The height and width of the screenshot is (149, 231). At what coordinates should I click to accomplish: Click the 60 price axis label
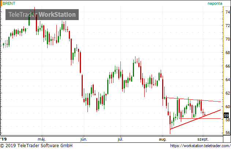click(x=228, y=107)
